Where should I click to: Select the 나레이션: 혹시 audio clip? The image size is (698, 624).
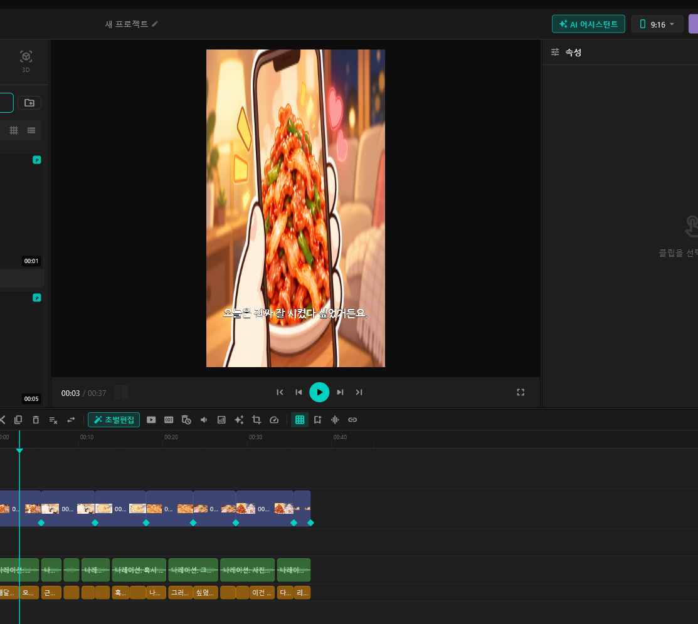click(x=139, y=570)
